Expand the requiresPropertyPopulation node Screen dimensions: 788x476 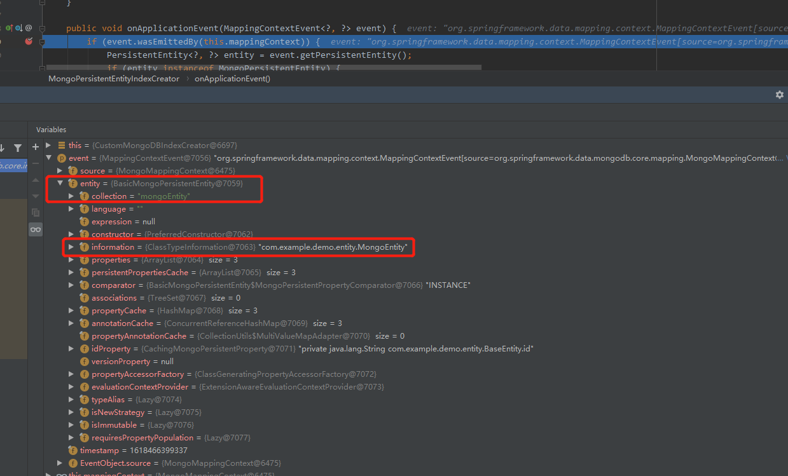coord(71,438)
